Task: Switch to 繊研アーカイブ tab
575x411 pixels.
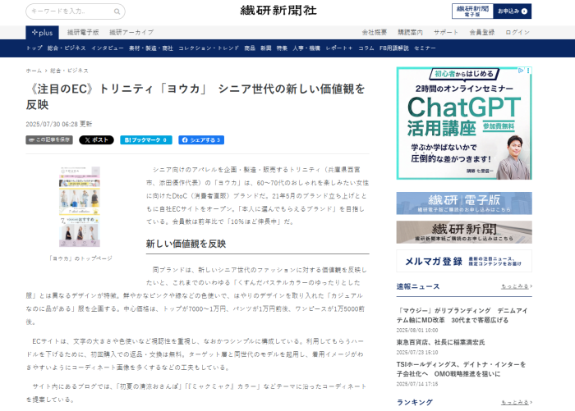Action: tap(133, 32)
